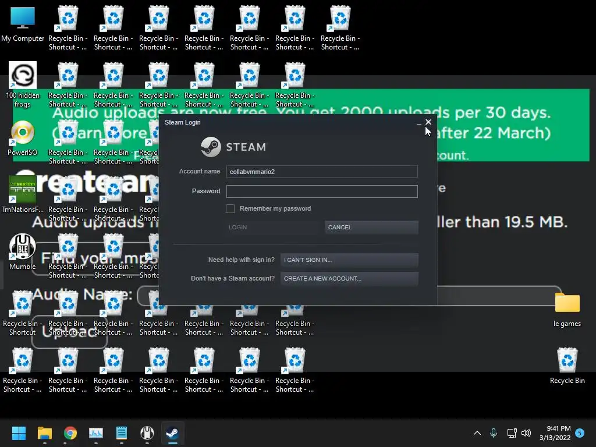Open the volume tray icon
The image size is (596, 447).
526,433
